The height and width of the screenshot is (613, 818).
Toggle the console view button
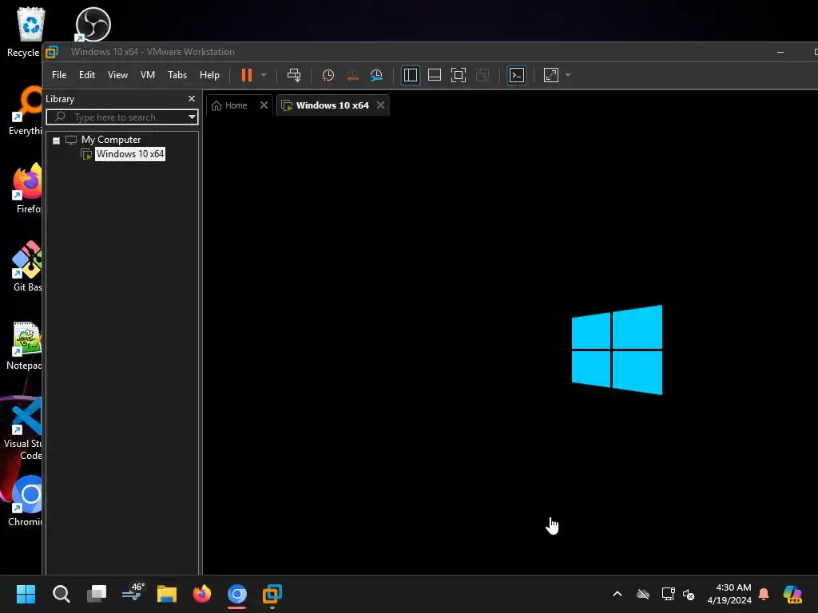[517, 75]
